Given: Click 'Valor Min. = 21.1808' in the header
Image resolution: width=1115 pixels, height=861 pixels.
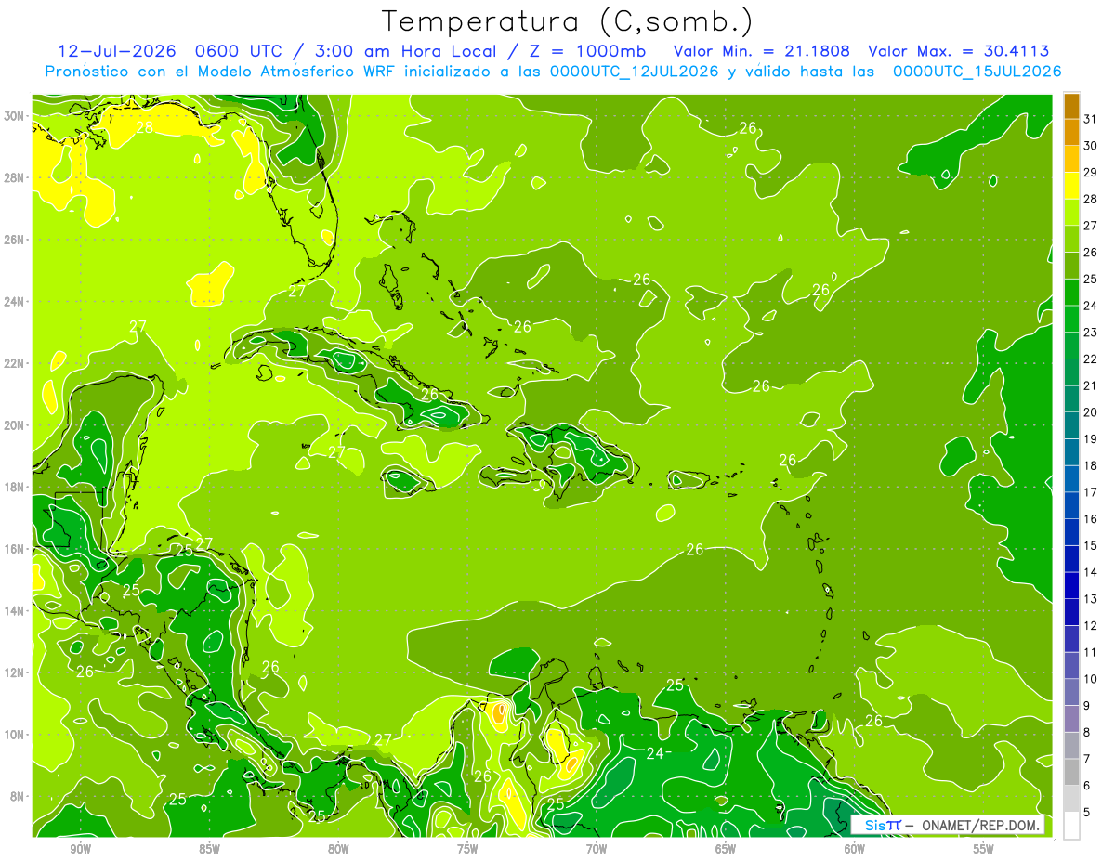Looking at the screenshot, I should pyautogui.click(x=761, y=51).
